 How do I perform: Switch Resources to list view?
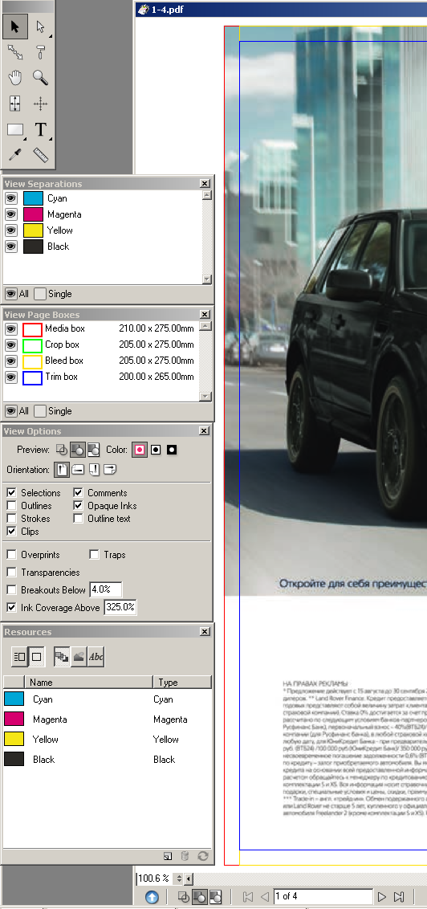19,657
